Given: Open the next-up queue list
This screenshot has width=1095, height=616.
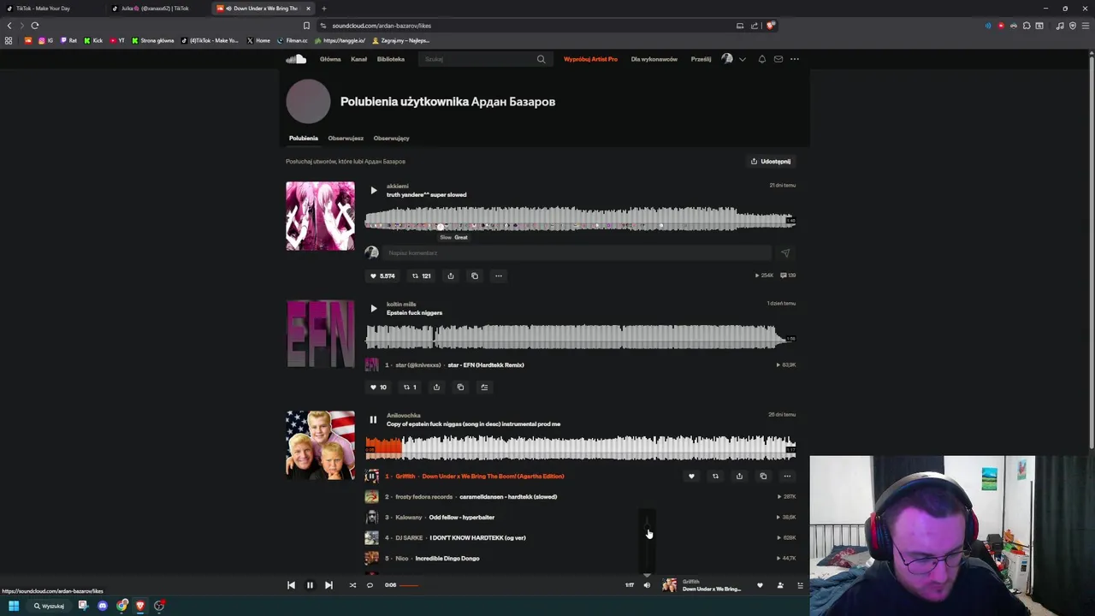Looking at the screenshot, I should click(800, 585).
